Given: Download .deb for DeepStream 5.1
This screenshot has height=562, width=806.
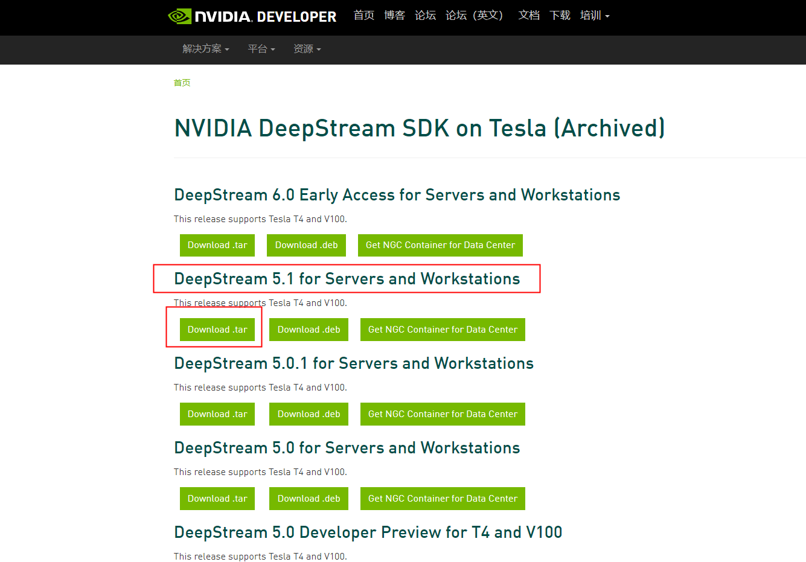Looking at the screenshot, I should click(x=309, y=330).
